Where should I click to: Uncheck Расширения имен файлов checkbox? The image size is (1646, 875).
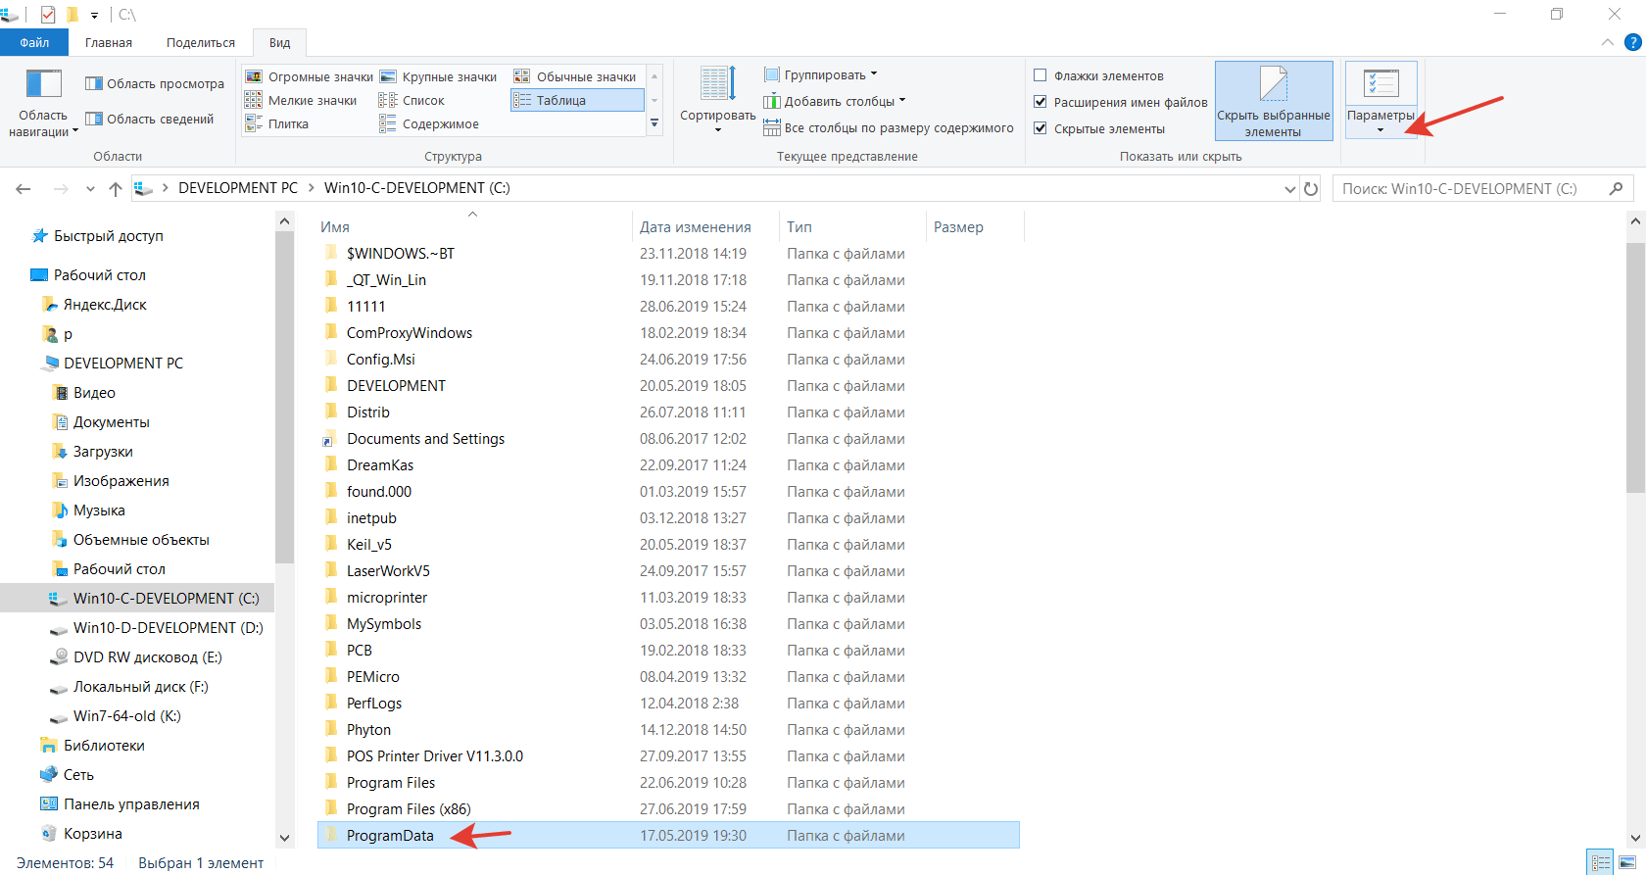click(1041, 102)
